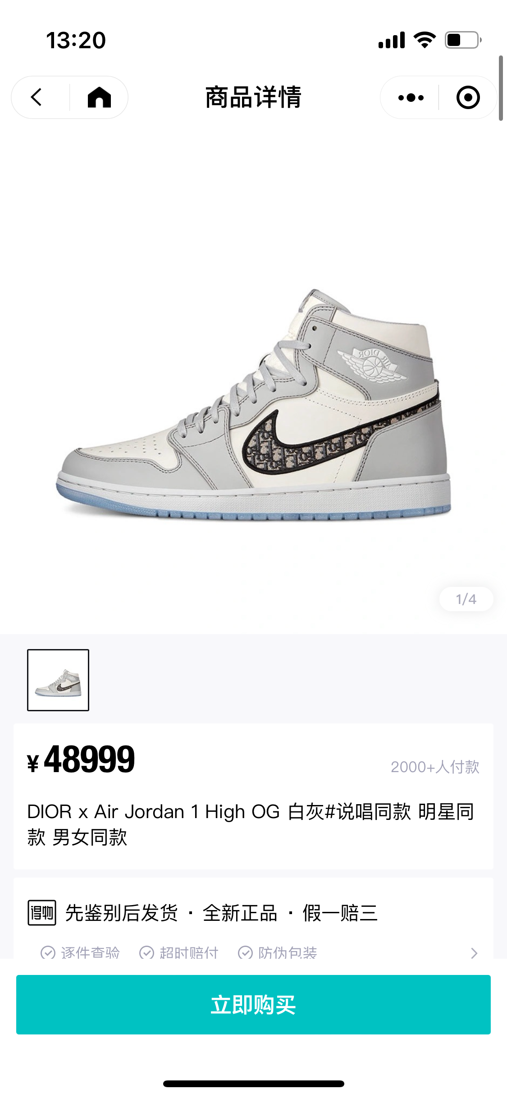
Task: Click the page scrollbar on right edge
Action: click(501, 88)
